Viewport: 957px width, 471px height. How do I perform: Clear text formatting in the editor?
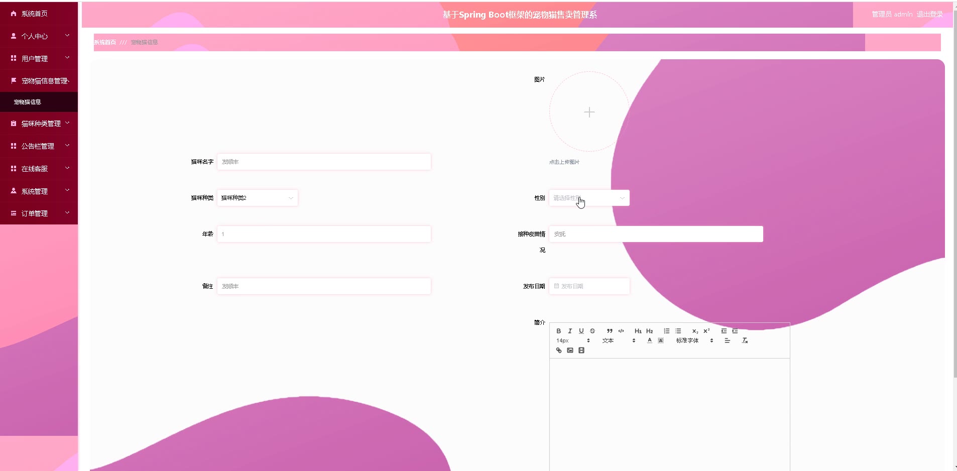[745, 340]
